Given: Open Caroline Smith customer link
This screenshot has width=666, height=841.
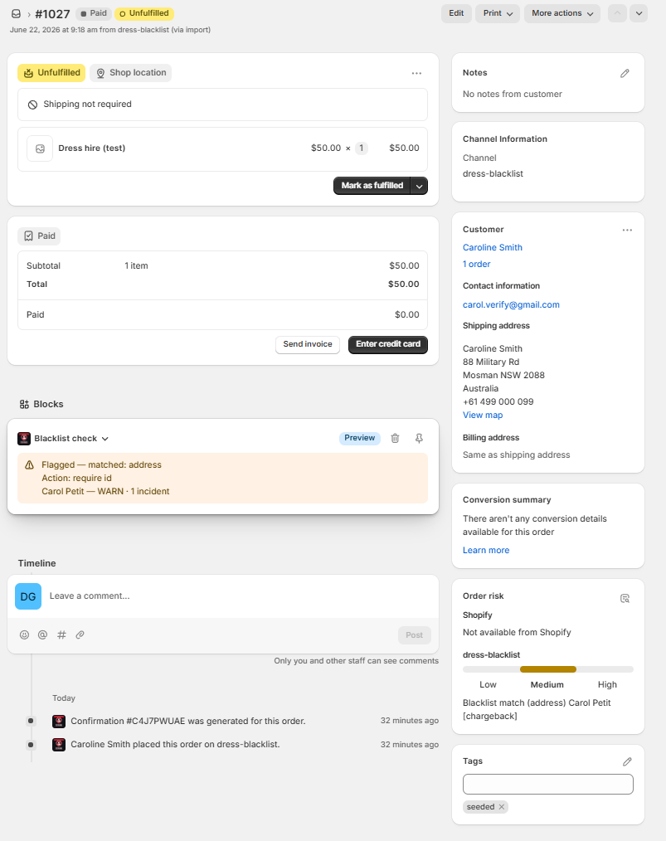Looking at the screenshot, I should (x=493, y=248).
